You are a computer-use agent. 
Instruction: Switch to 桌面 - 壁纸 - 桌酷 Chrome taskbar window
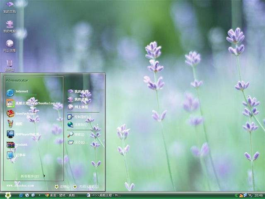[x=62, y=195]
